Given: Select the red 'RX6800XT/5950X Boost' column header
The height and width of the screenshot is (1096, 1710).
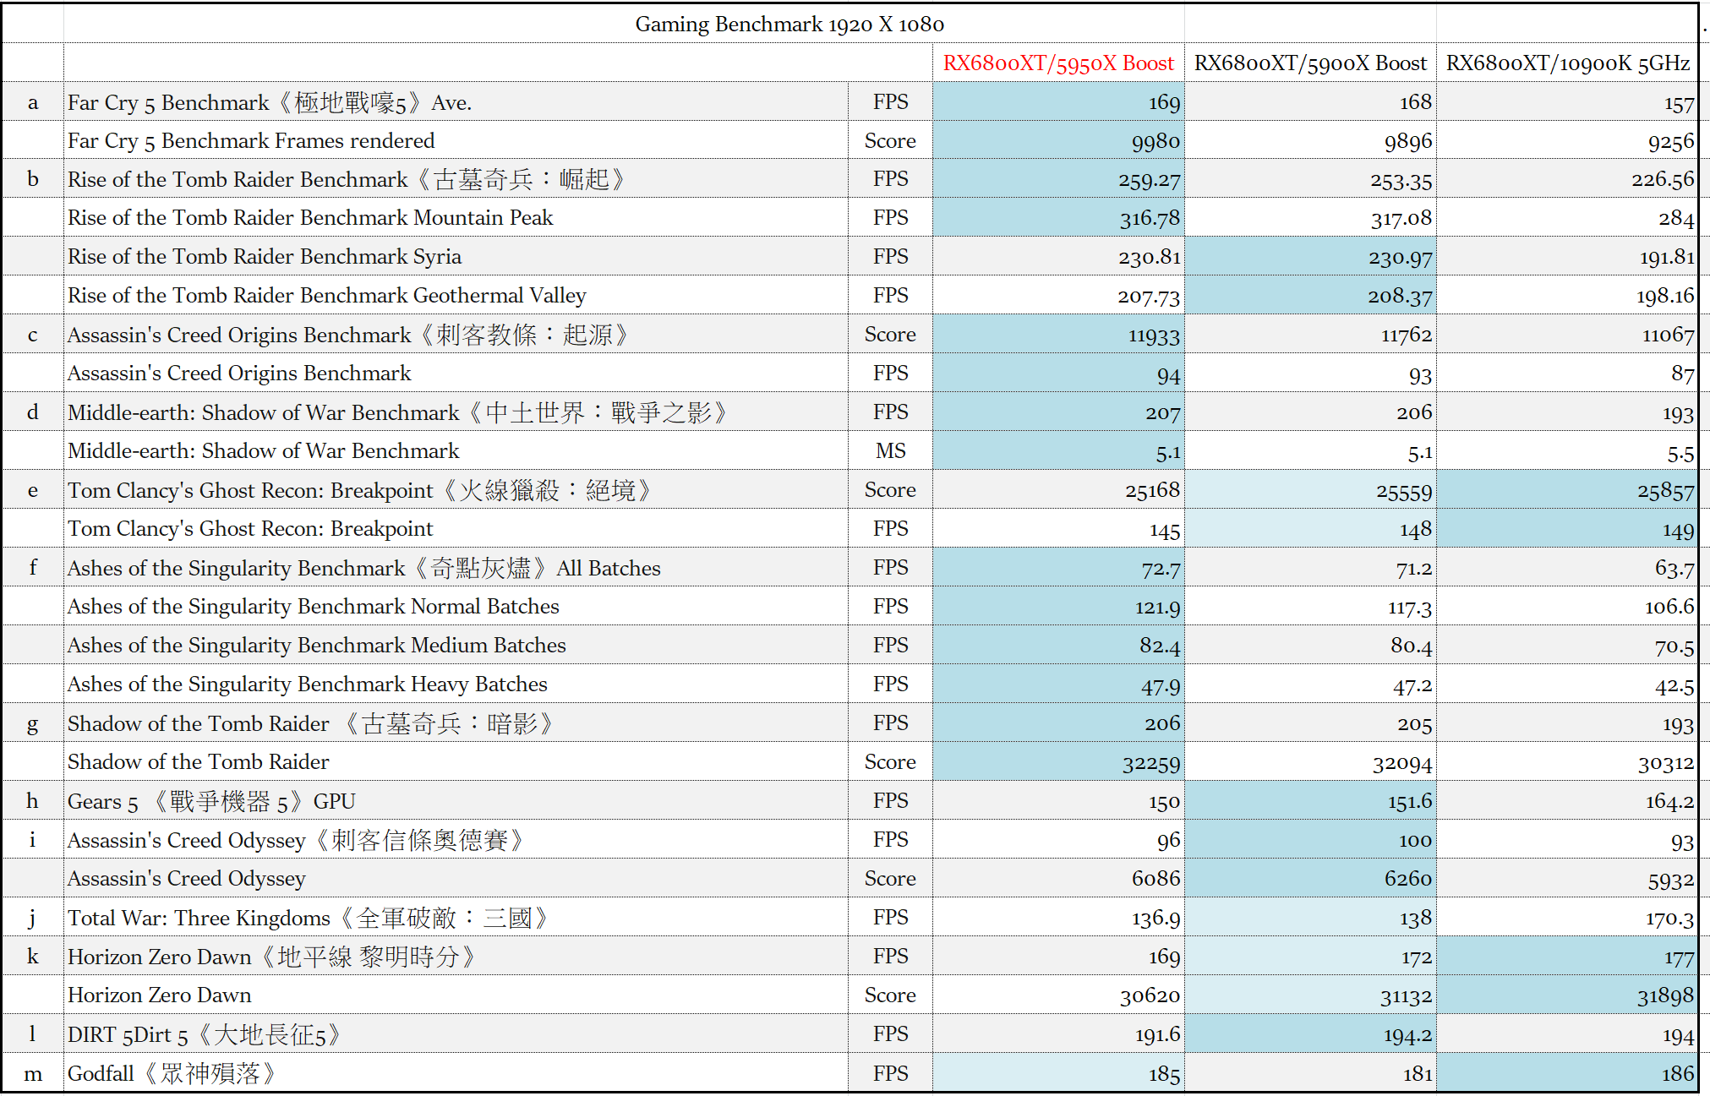Looking at the screenshot, I should click(1058, 63).
